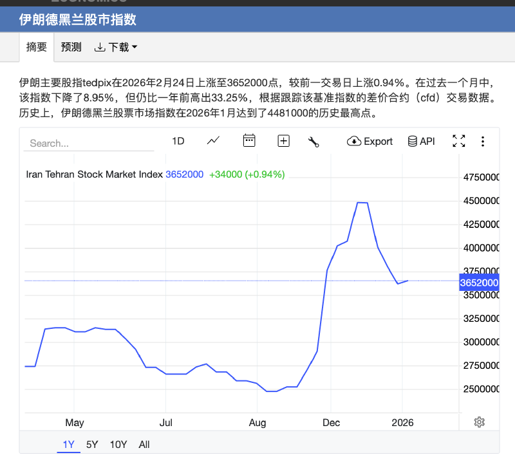
Task: Click the calendar date range icon
Action: [x=249, y=141]
